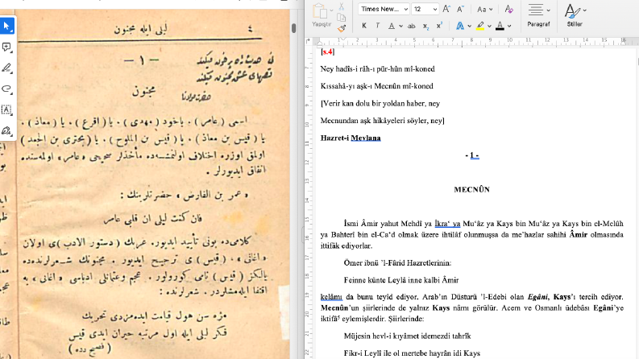
Task: Apply yellow highlight color
Action: (x=480, y=26)
